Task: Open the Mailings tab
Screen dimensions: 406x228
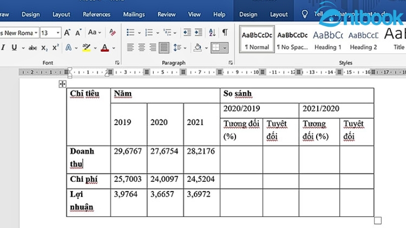Action: click(x=133, y=15)
